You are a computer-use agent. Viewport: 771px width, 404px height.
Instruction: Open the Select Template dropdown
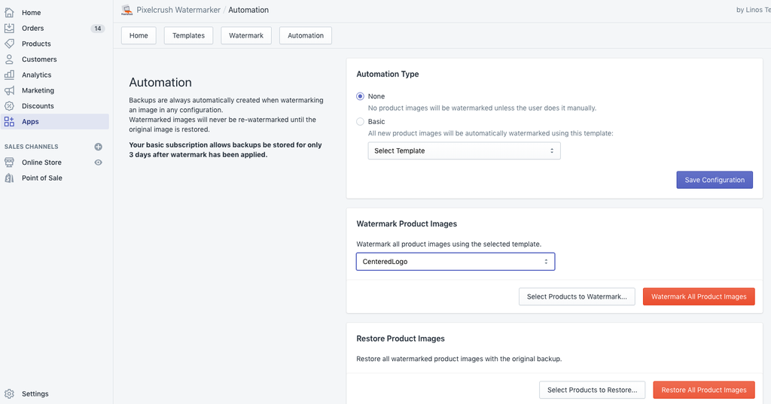[x=464, y=150]
